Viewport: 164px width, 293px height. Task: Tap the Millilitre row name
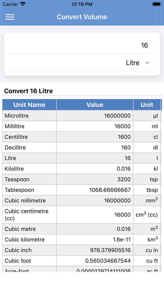pos(14,126)
